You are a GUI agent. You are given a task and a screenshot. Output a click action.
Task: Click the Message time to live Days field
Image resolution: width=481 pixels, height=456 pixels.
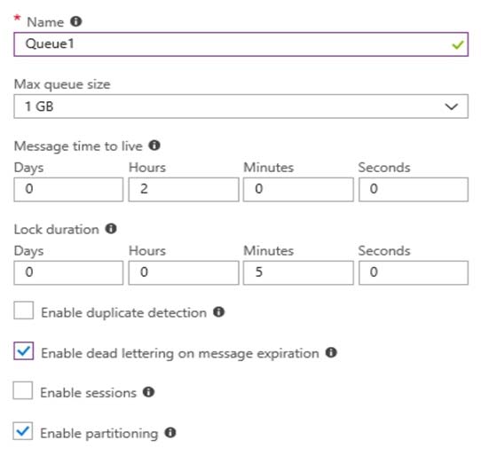point(68,190)
